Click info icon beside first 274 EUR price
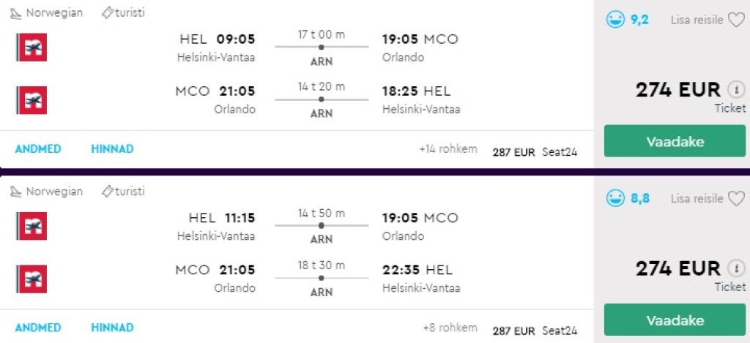 (x=735, y=90)
